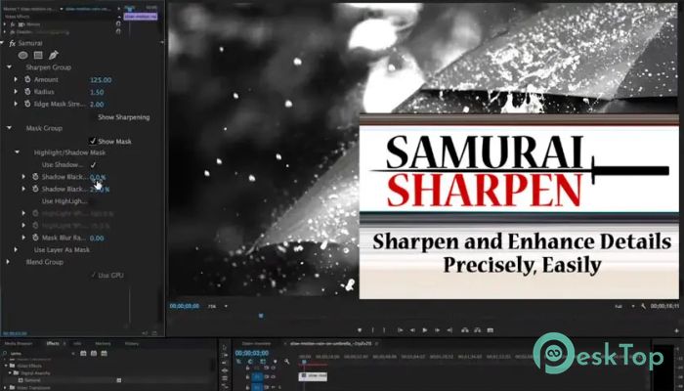Expand the Mask Blur Radius parameter
The height and width of the screenshot is (391, 684).
pos(23,238)
